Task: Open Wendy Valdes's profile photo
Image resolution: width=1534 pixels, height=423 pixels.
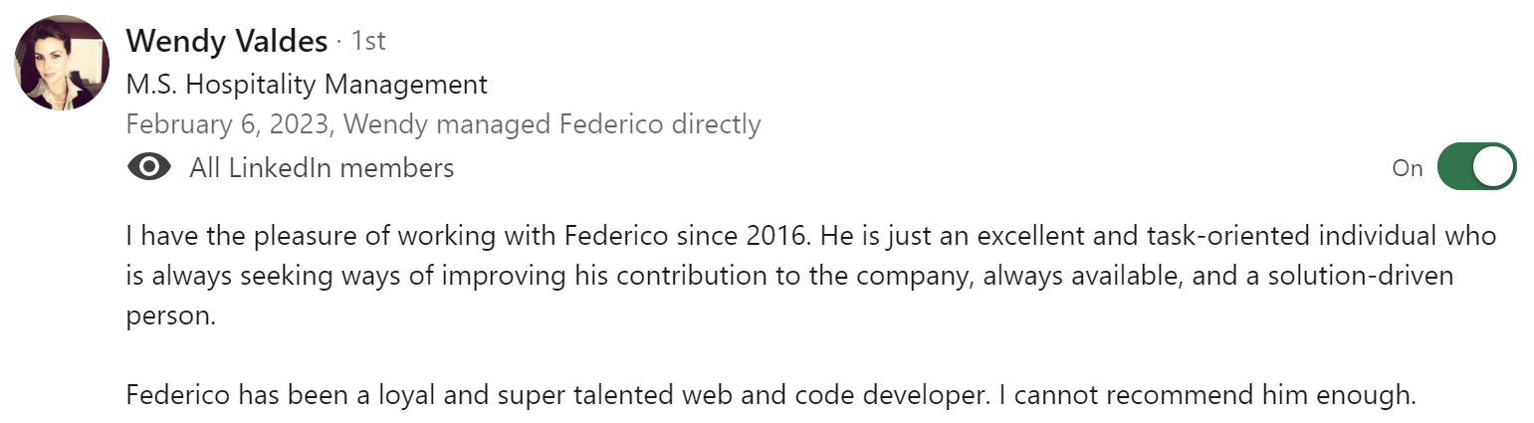Action: (62, 63)
